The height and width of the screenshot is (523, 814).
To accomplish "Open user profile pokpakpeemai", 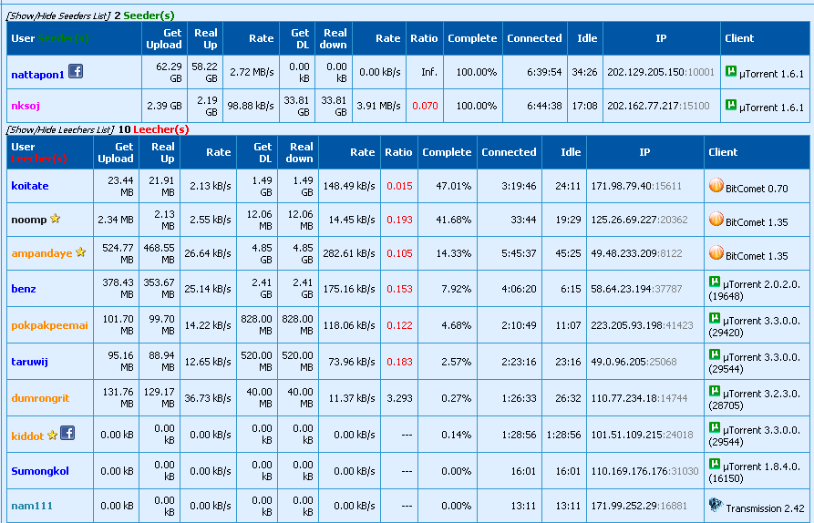I will click(49, 325).
